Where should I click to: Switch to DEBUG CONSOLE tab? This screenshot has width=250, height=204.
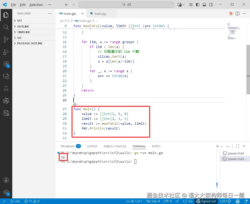click(x=115, y=146)
